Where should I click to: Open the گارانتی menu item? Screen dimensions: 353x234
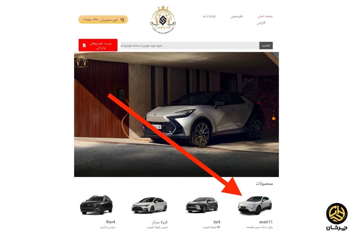[x=261, y=23]
